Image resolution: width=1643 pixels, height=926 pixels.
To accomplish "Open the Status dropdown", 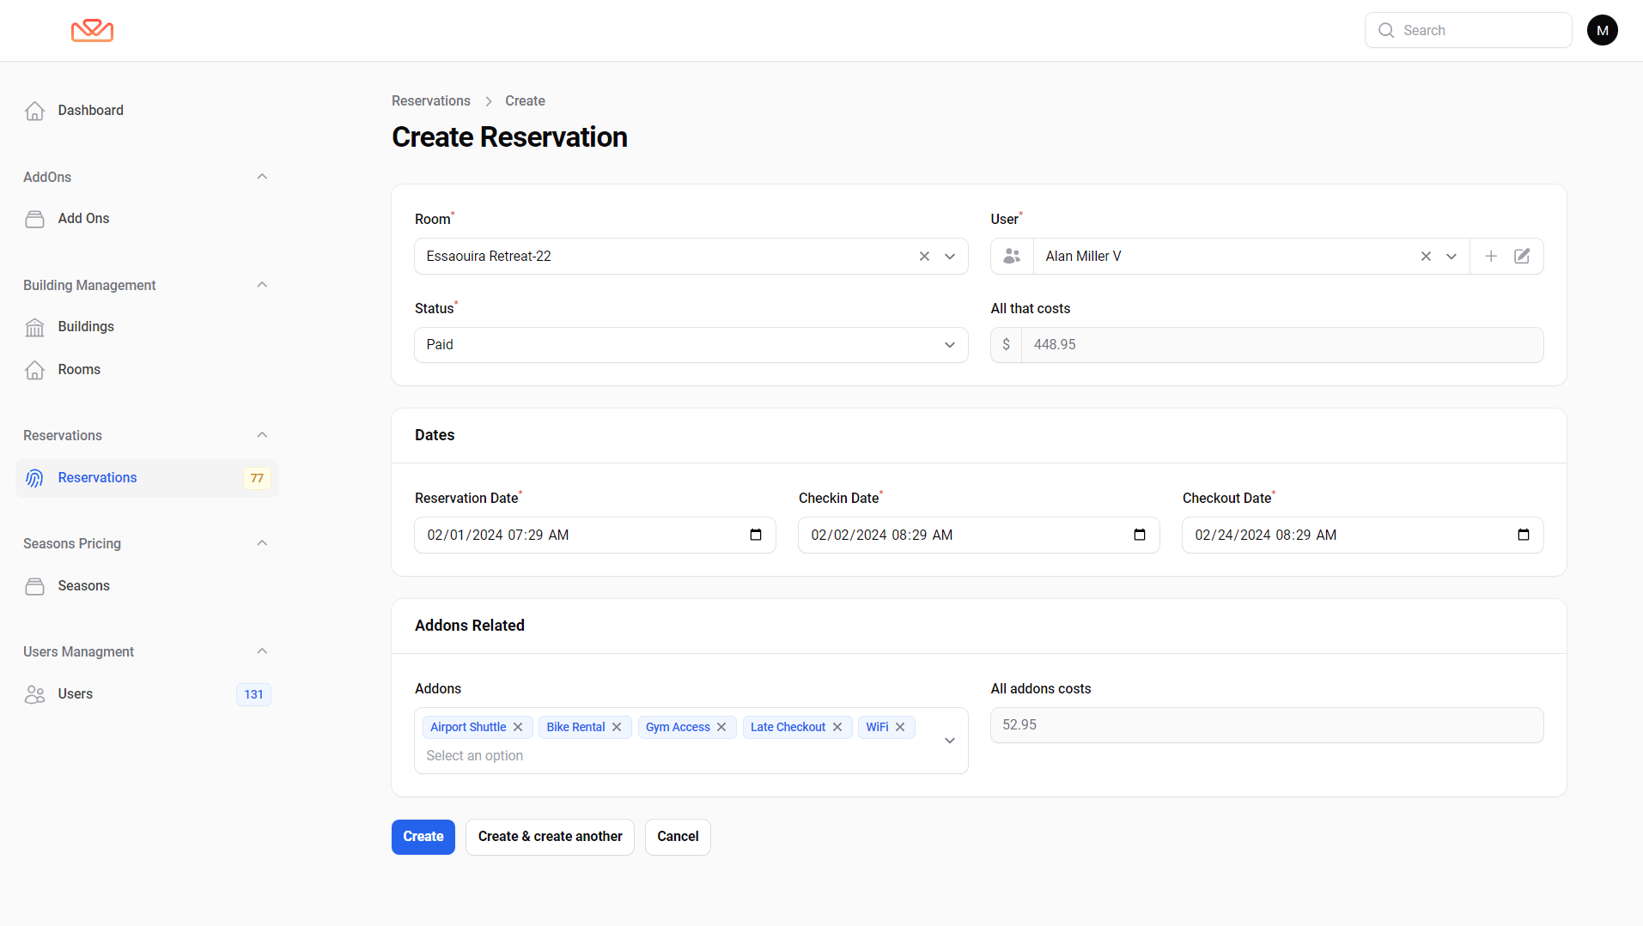I will pos(691,345).
